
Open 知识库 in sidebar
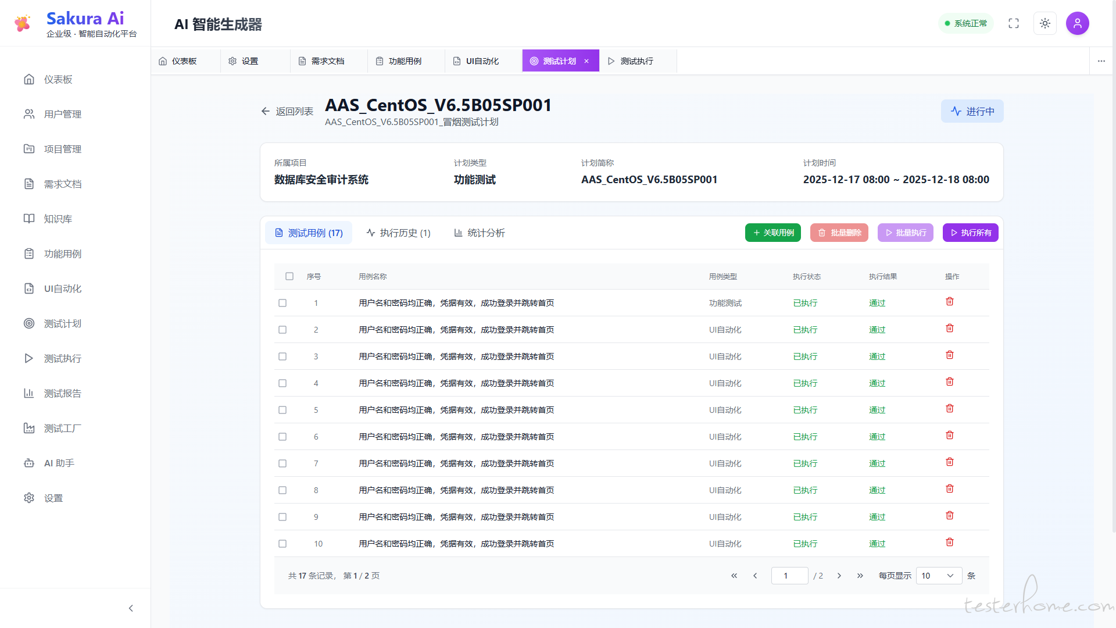click(x=58, y=219)
